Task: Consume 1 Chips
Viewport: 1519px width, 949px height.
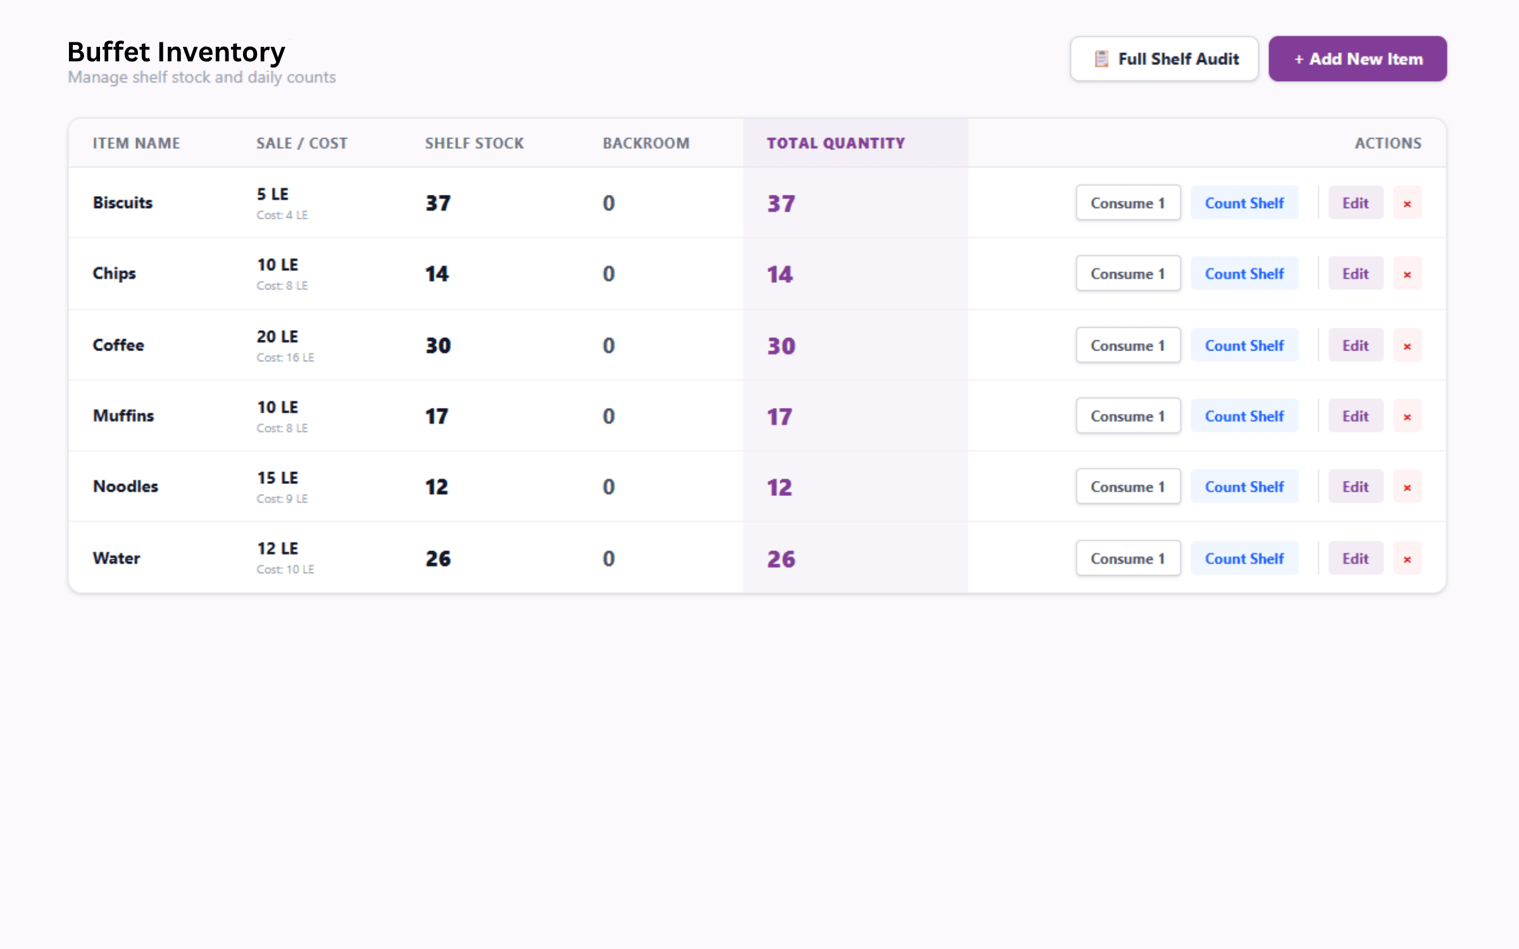Action: (1128, 274)
